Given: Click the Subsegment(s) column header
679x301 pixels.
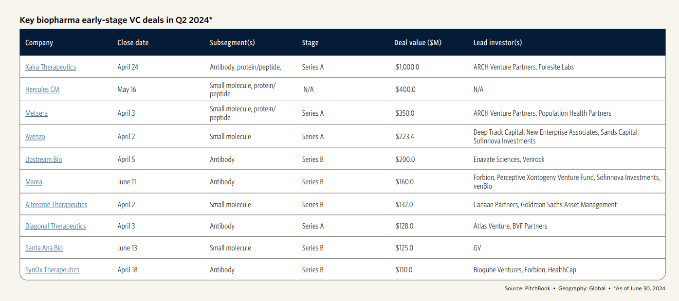Looking at the screenshot, I should pyautogui.click(x=232, y=43).
